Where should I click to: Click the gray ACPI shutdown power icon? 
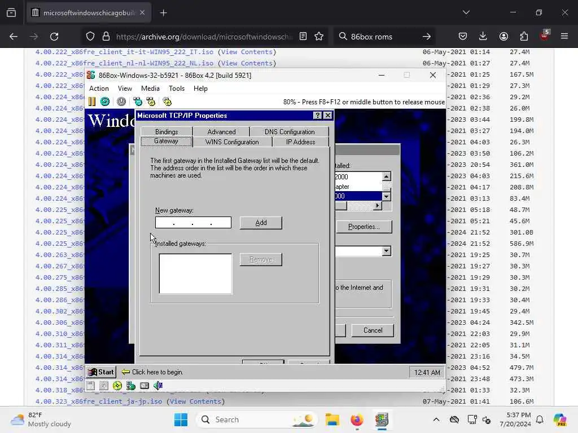pyautogui.click(x=121, y=101)
